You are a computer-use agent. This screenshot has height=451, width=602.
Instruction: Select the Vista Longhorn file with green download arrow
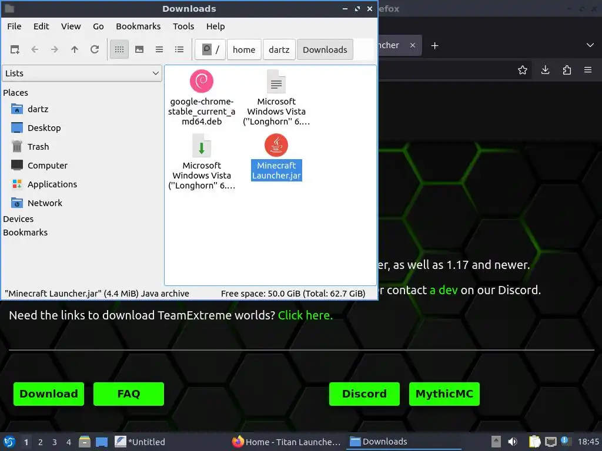point(202,146)
